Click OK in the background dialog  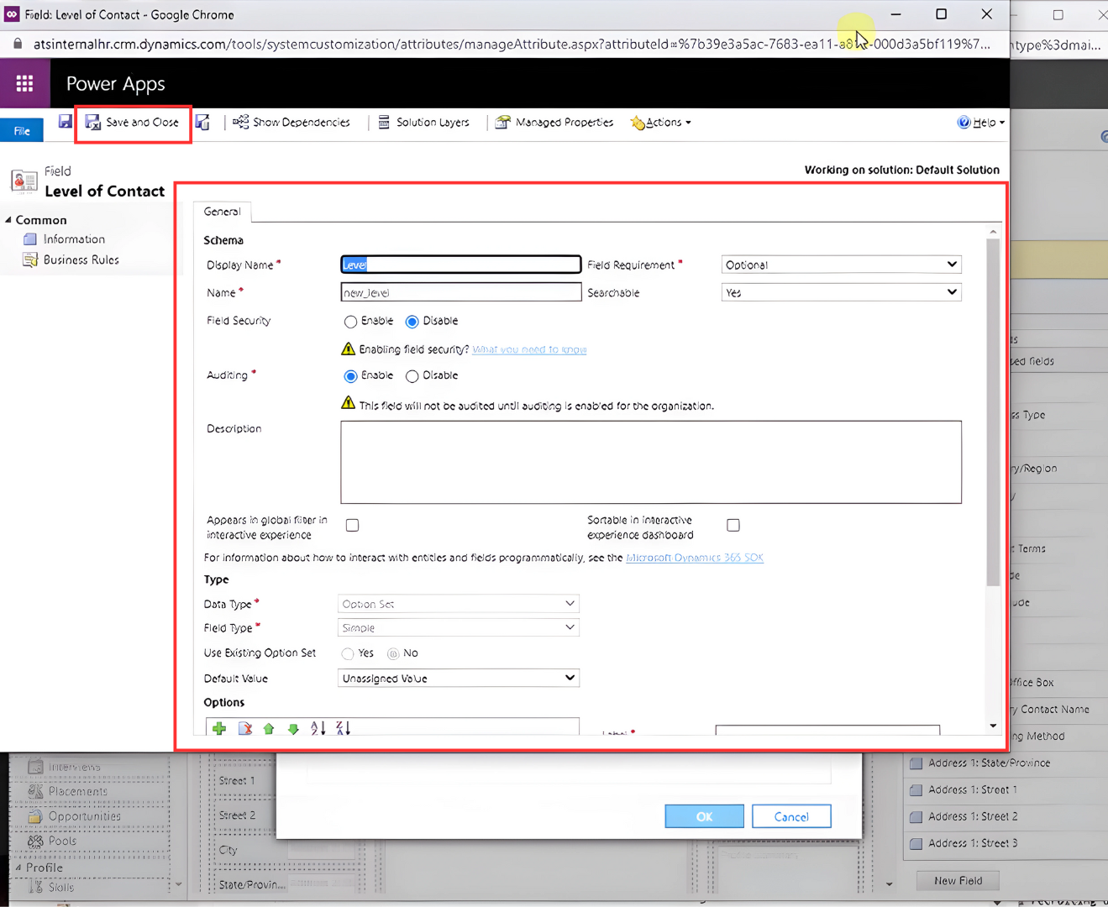[704, 816]
